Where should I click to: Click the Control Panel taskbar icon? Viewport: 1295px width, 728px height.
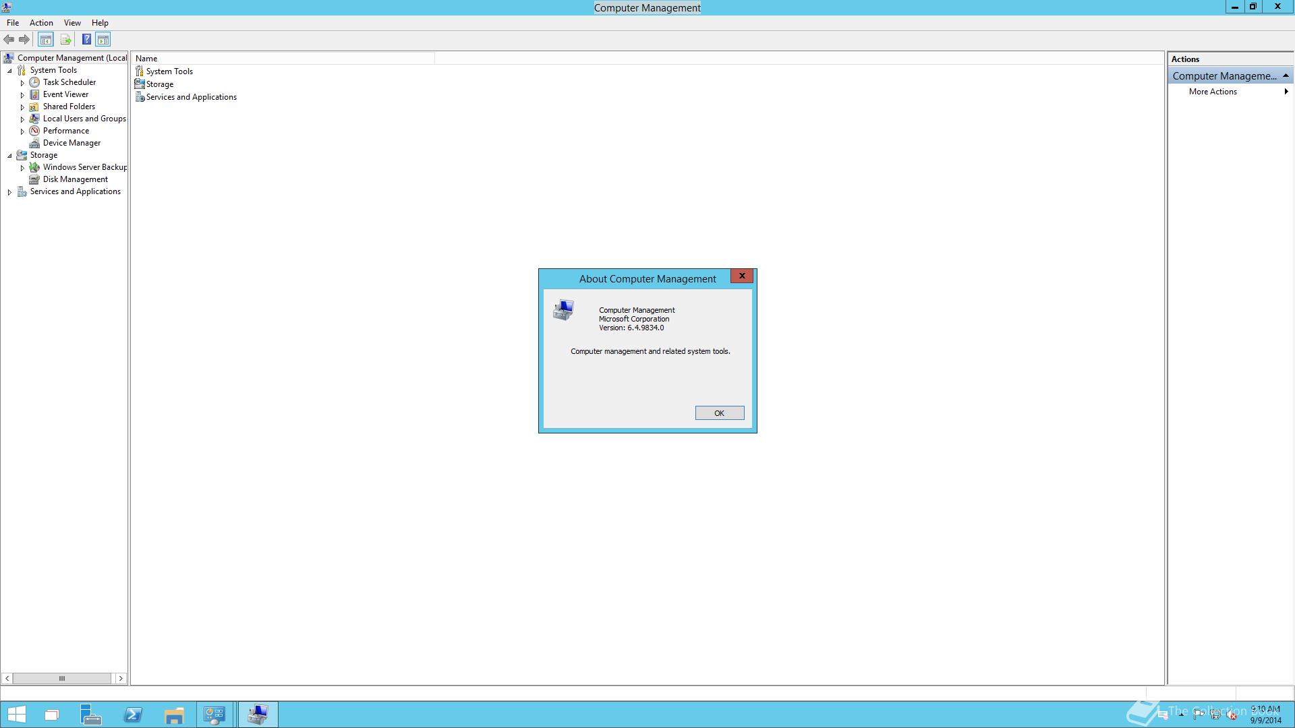[x=215, y=715]
